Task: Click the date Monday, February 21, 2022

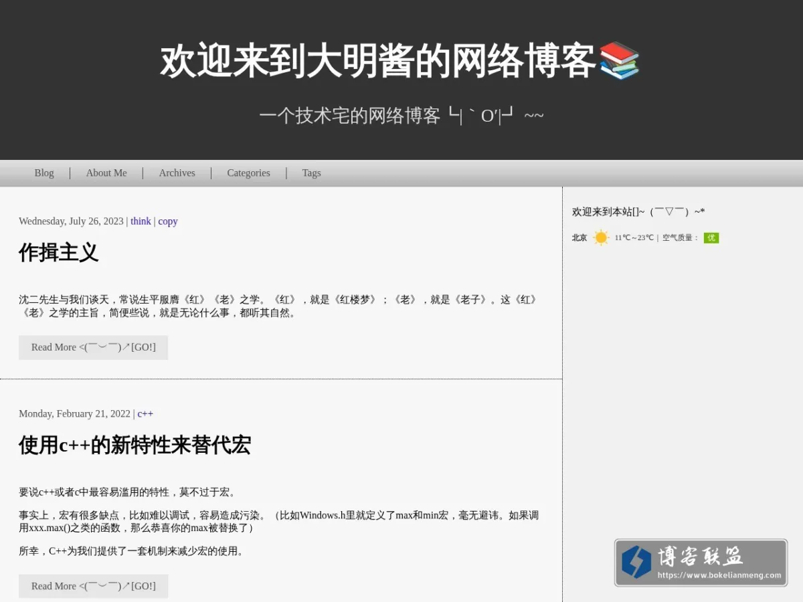Action: pos(74,414)
